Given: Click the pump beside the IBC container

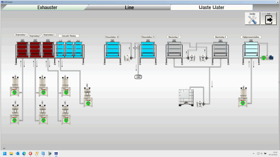Looking at the screenshot, I should pyautogui.click(x=200, y=104).
